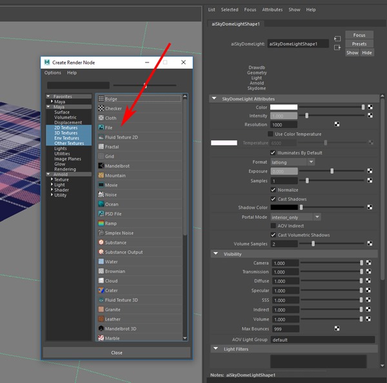The image size is (387, 383).
Task: Click the black Shadow Color swatch
Action: coord(284,207)
